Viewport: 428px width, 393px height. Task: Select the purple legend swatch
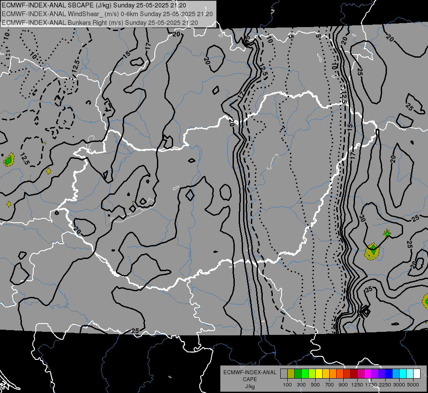pos(375,373)
